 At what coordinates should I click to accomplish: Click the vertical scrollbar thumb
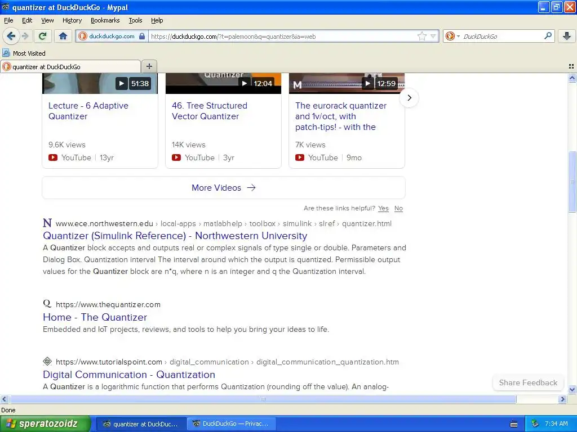click(x=572, y=182)
